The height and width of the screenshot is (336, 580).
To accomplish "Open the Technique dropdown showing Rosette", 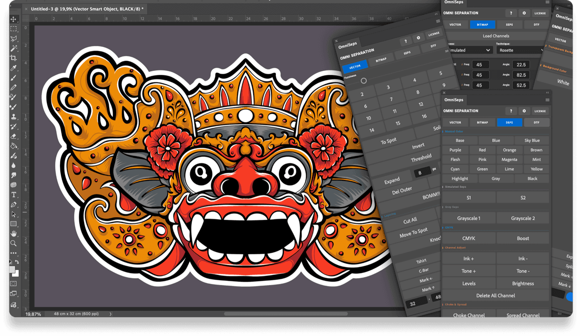I will point(521,50).
